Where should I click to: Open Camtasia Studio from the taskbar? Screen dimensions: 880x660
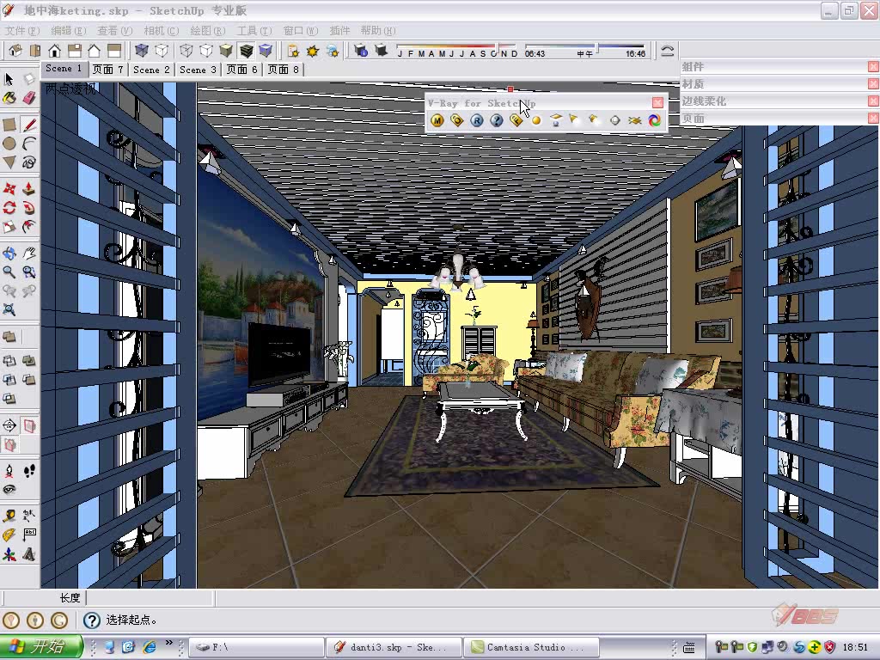click(529, 646)
